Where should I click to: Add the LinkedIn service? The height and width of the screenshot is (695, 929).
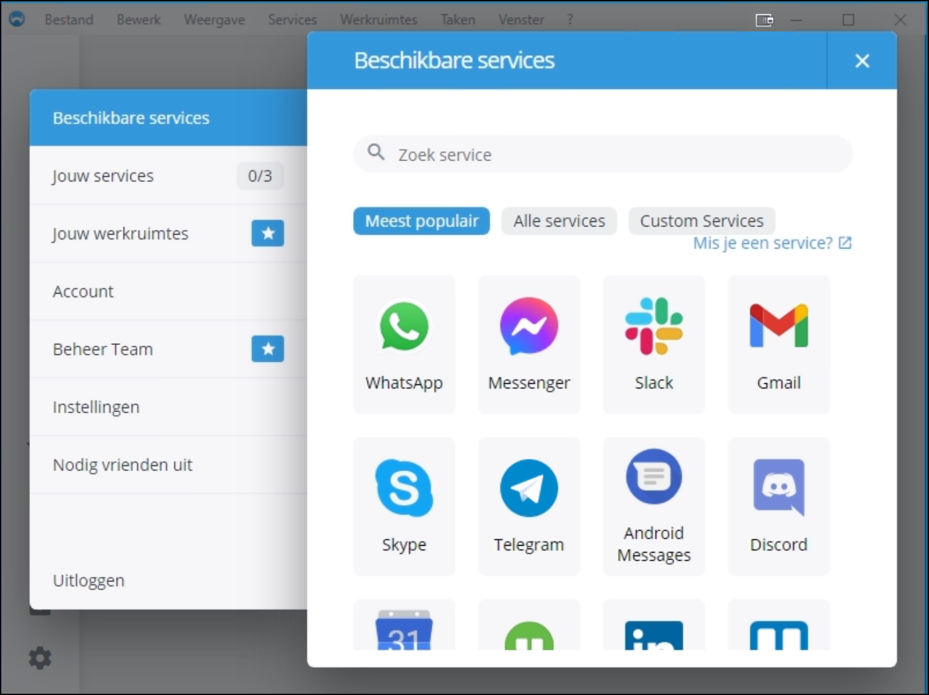click(x=654, y=625)
